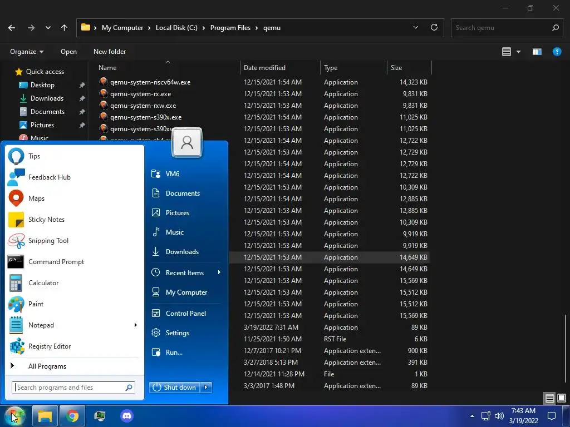
Task: Select qemu-system-s390x.exe
Action: point(146,117)
